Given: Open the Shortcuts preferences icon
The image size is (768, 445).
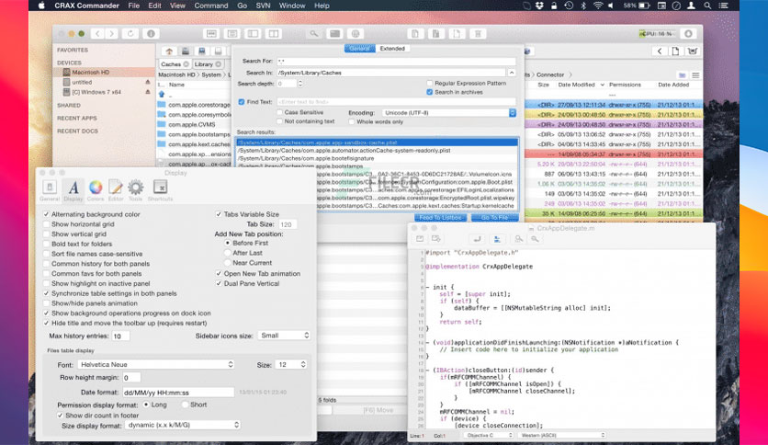Looking at the screenshot, I should [160, 190].
